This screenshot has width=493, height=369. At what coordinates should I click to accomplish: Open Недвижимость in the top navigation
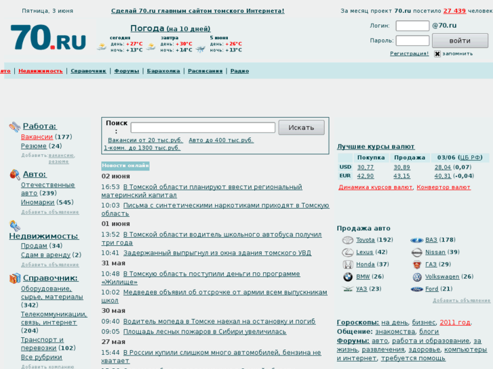(x=40, y=71)
